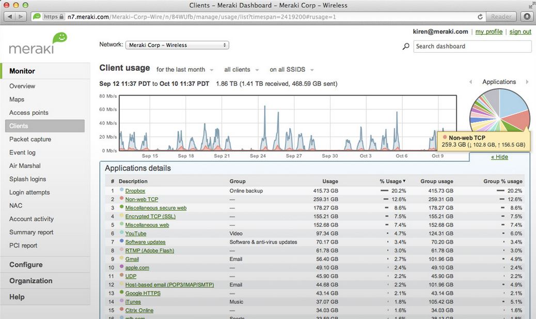
Task: Select Clients in the sidebar
Action: (x=45, y=126)
